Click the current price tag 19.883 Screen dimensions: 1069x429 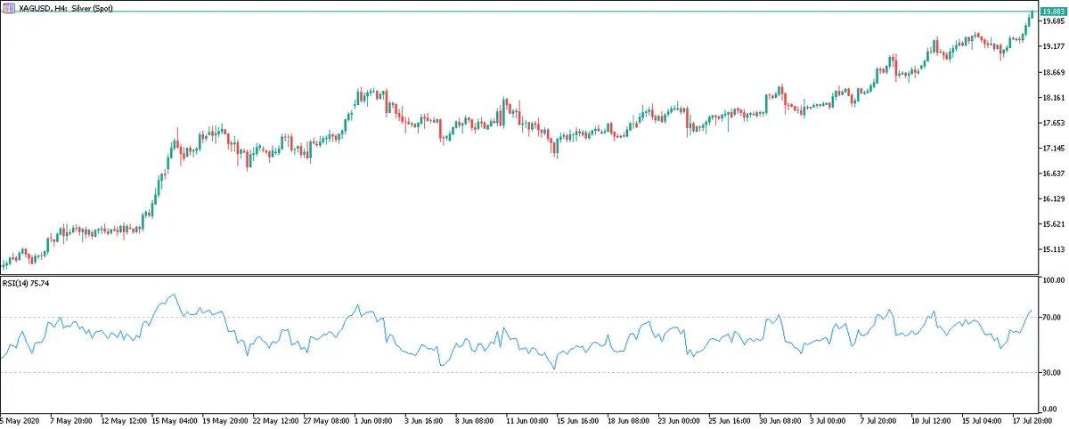(x=1052, y=12)
